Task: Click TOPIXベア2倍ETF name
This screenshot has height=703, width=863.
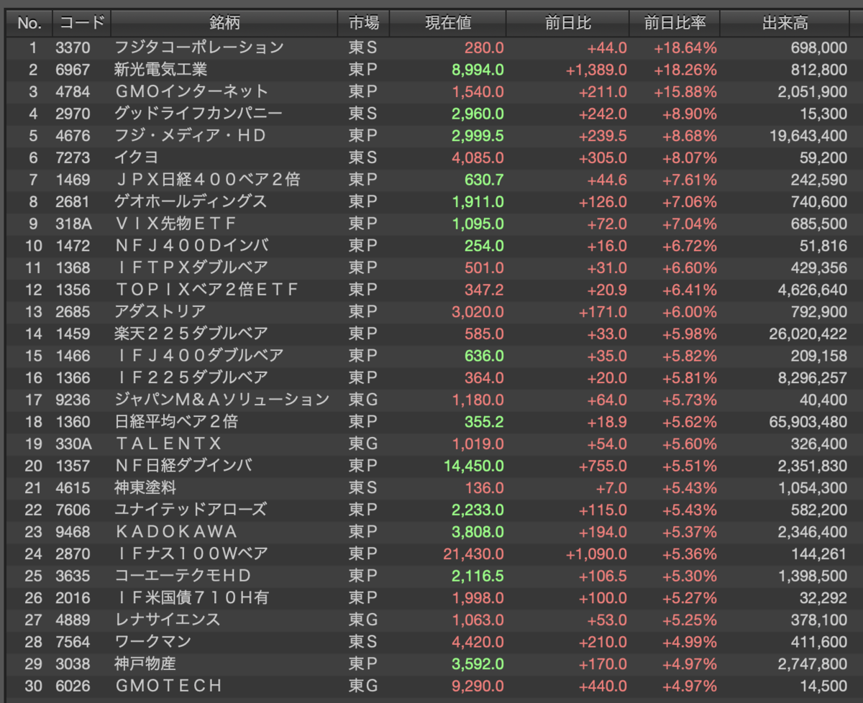Action: pos(206,290)
